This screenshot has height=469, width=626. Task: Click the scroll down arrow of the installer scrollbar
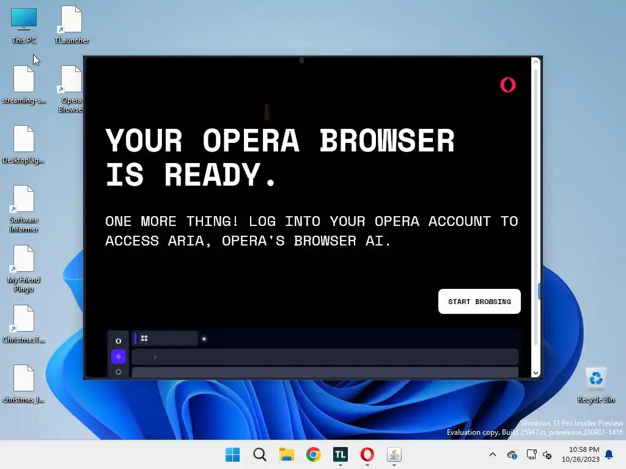click(536, 373)
